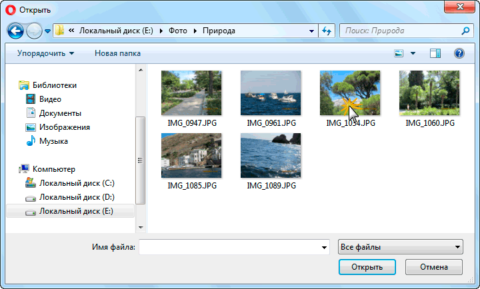
Task: Click the Локальный диск (C:) drive icon
Action: tap(31, 182)
